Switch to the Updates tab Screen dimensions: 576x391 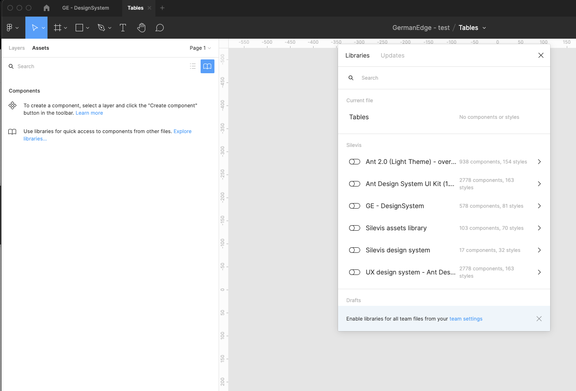point(392,55)
